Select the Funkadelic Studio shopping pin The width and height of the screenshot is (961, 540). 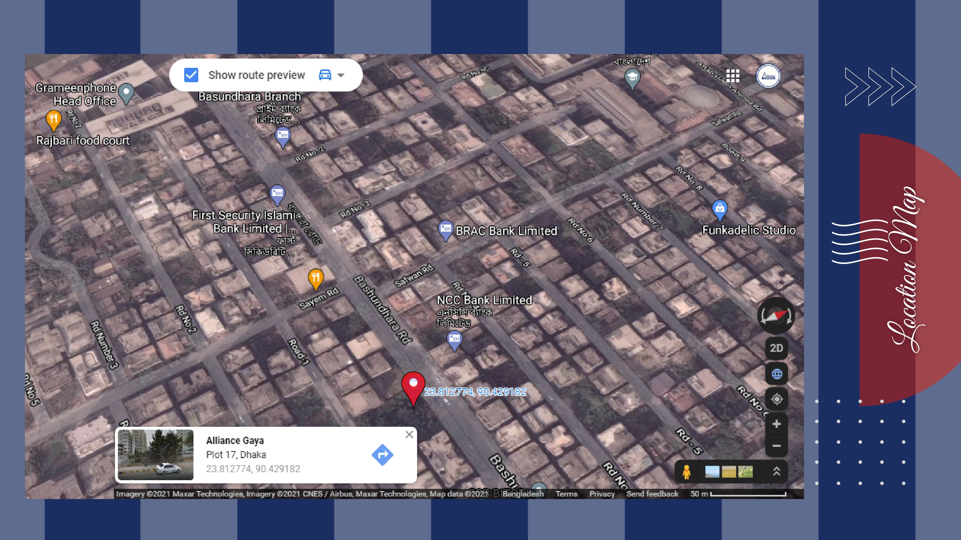coord(720,210)
